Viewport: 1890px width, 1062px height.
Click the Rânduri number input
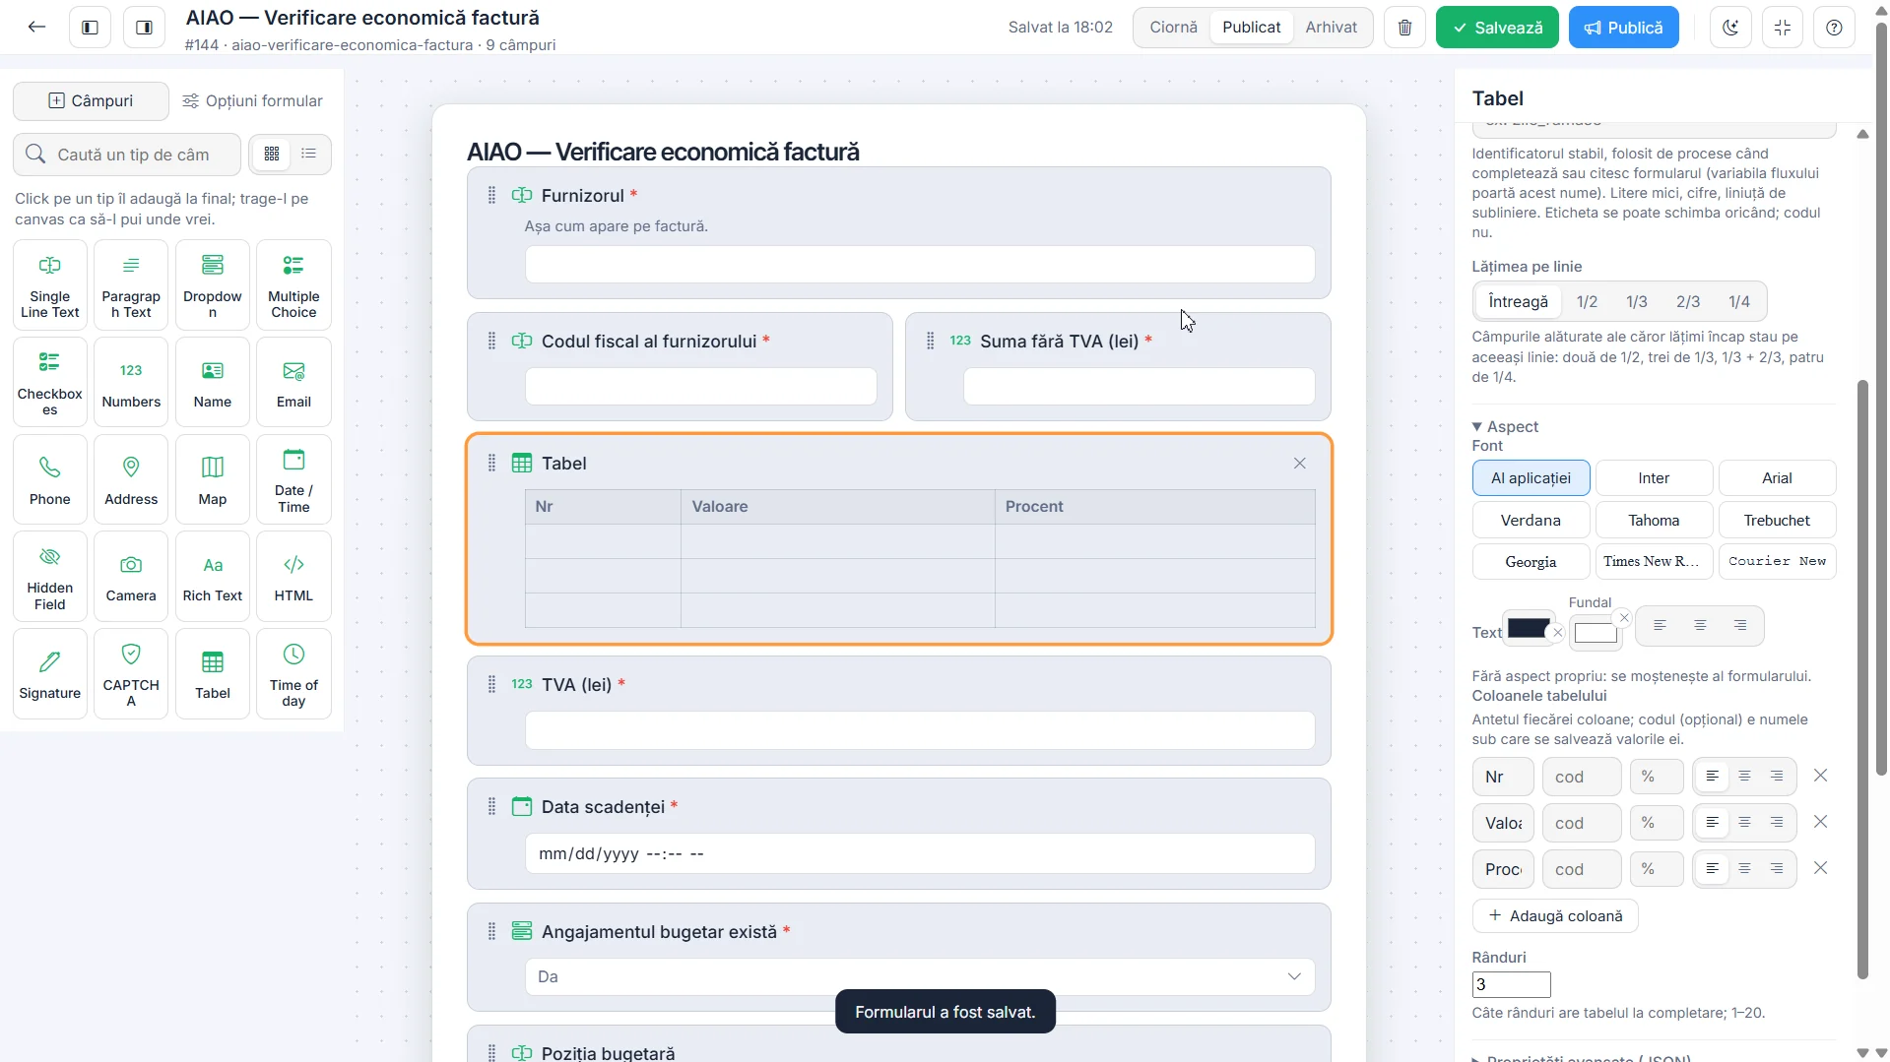click(1511, 984)
